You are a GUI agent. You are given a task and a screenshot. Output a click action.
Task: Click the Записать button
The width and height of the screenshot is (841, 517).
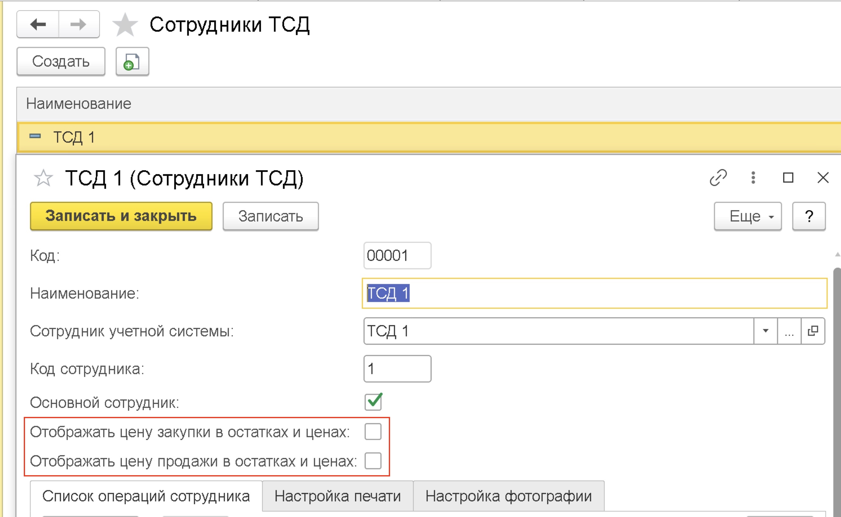pyautogui.click(x=271, y=216)
